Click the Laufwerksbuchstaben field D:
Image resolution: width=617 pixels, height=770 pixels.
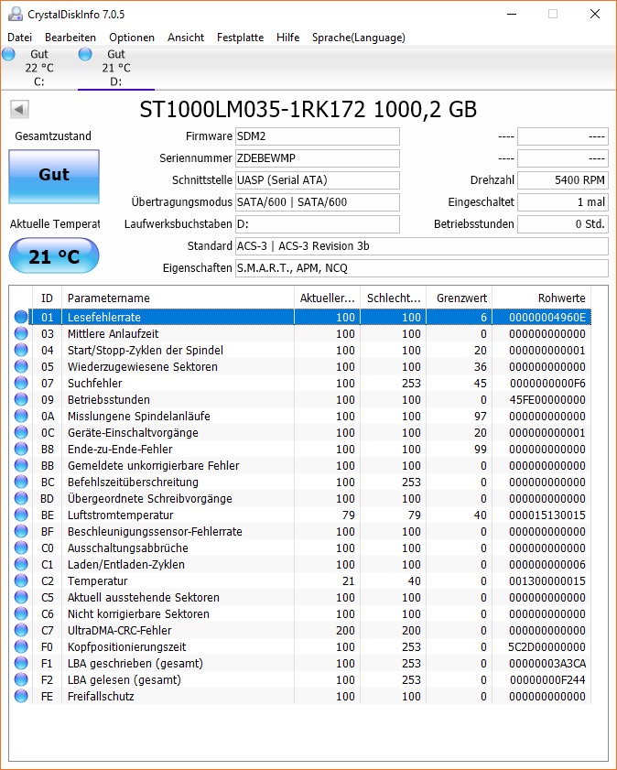318,224
